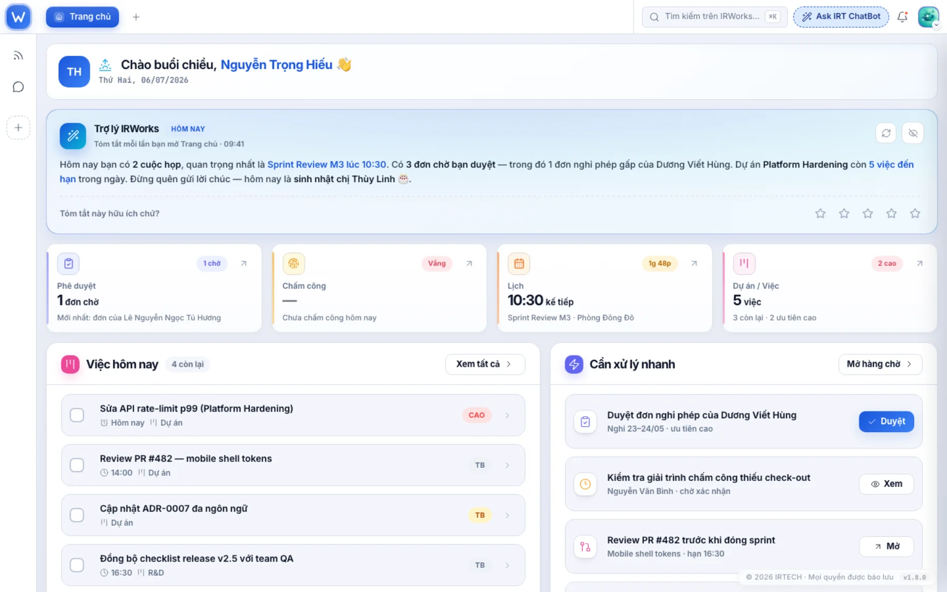
Task: Check off Đồng bộ checklist release task
Action: tap(77, 565)
